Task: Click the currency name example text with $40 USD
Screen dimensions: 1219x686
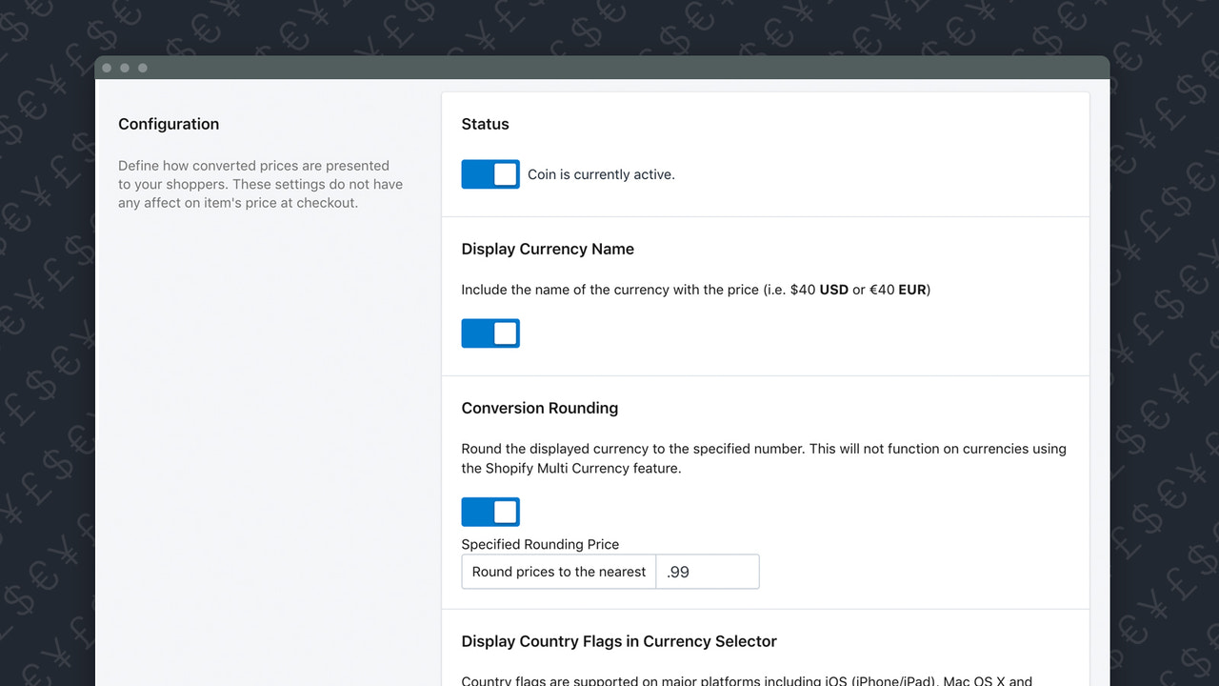Action: tap(695, 290)
